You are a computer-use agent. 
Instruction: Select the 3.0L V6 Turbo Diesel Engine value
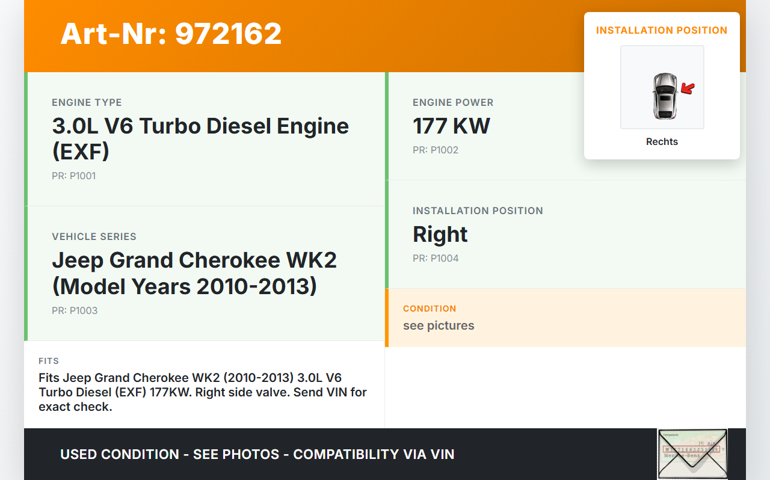pyautogui.click(x=200, y=138)
